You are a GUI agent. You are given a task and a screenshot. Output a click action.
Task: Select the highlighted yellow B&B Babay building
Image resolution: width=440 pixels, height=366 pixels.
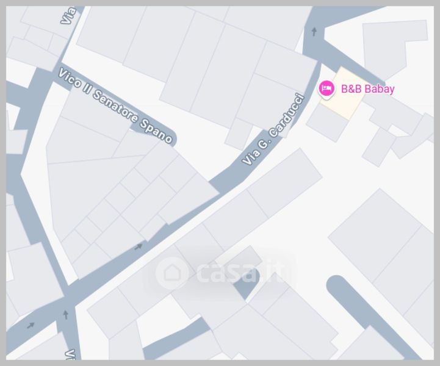[344, 94]
